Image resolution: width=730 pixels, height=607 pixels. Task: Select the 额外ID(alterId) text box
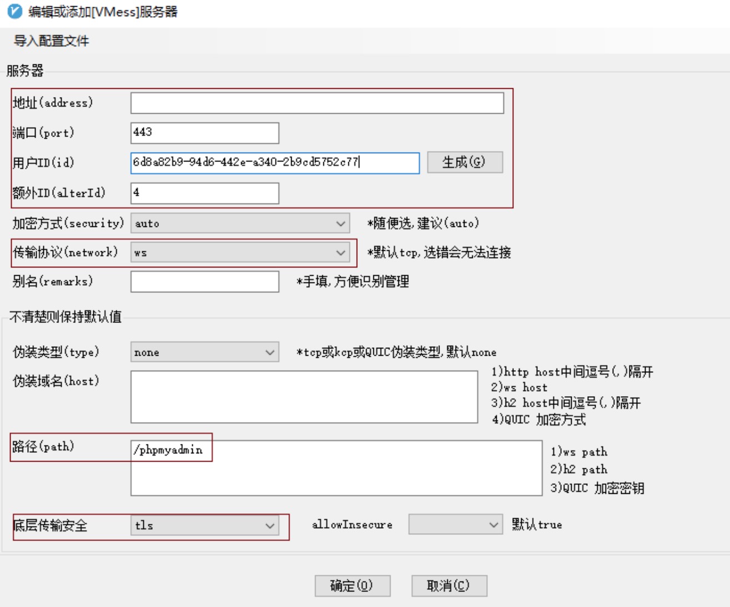[x=204, y=193]
